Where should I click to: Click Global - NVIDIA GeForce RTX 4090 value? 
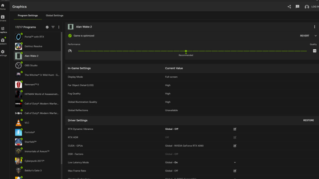tap(184, 146)
